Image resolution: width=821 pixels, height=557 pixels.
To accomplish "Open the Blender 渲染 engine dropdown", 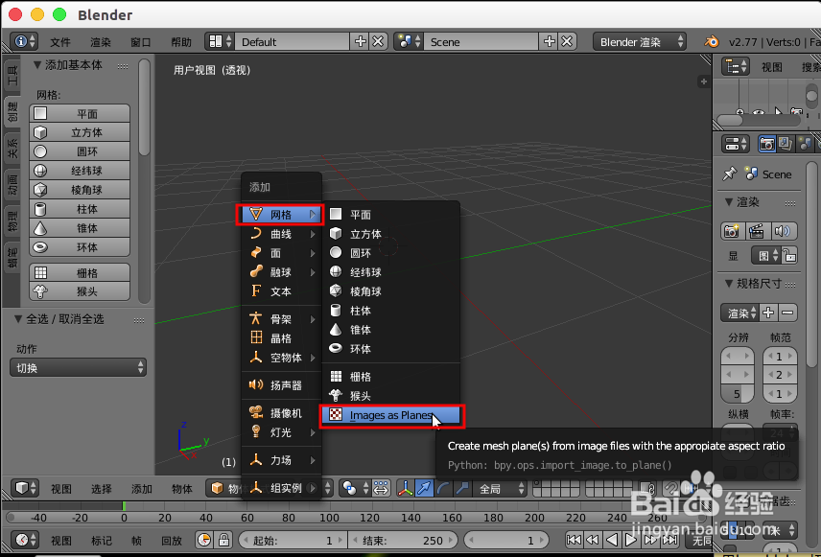I will (640, 42).
